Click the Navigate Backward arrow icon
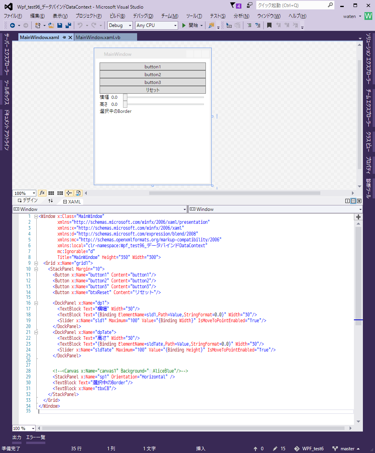Screen dimensions: 375x453 12,25
